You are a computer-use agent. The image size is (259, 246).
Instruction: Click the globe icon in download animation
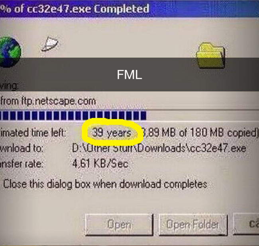click(x=10, y=52)
